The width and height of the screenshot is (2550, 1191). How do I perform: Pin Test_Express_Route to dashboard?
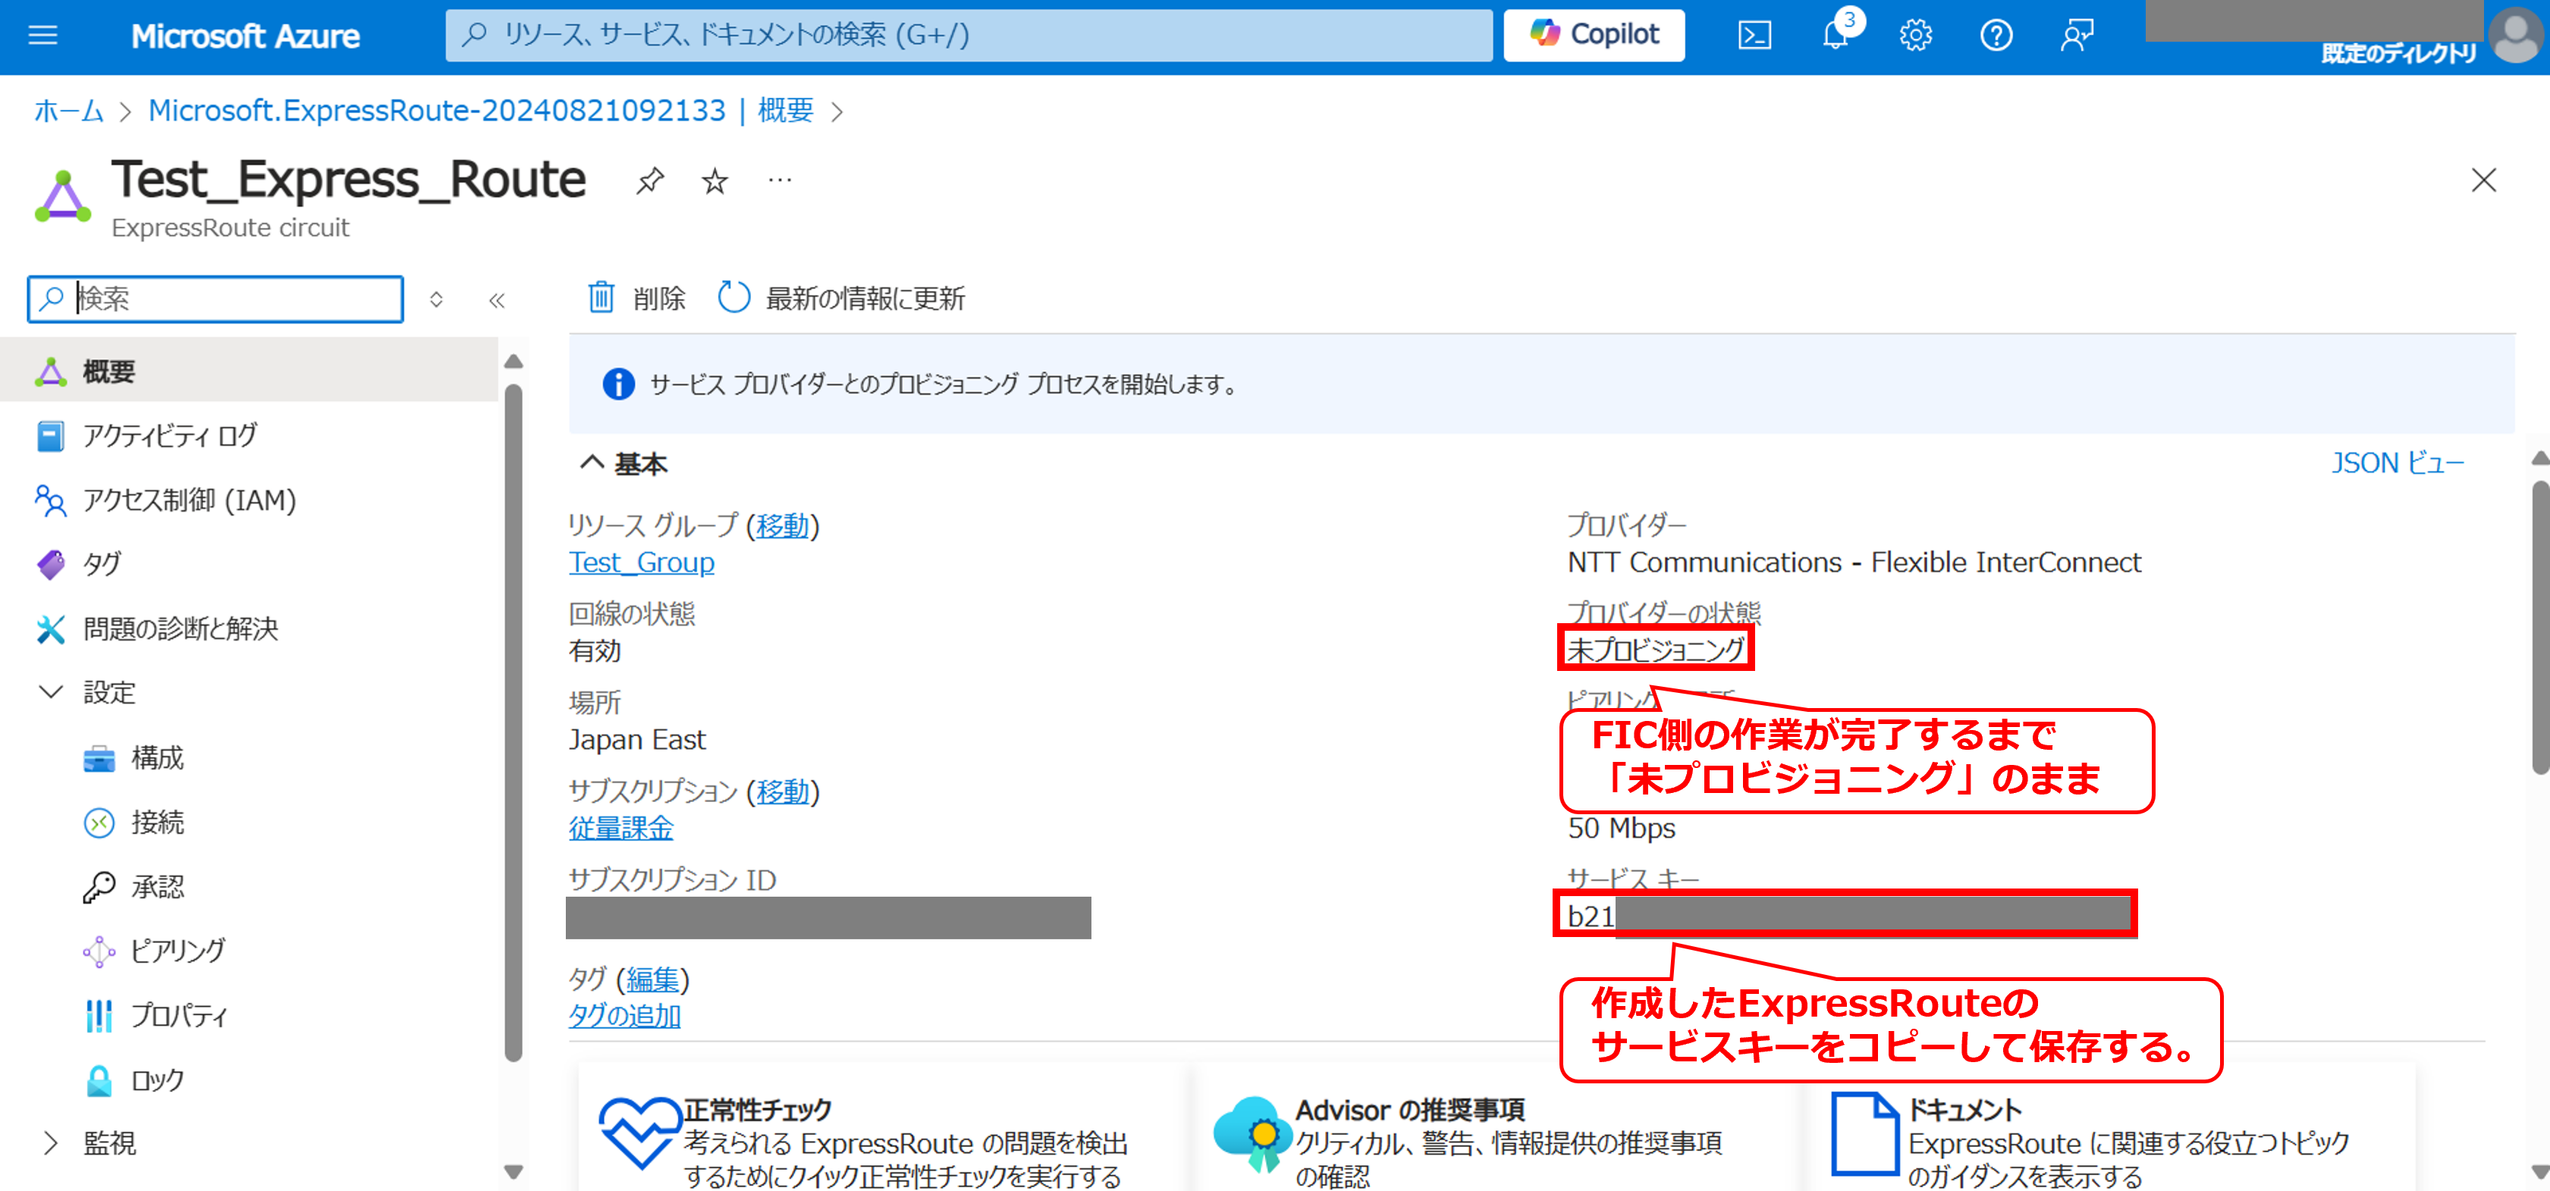(649, 181)
